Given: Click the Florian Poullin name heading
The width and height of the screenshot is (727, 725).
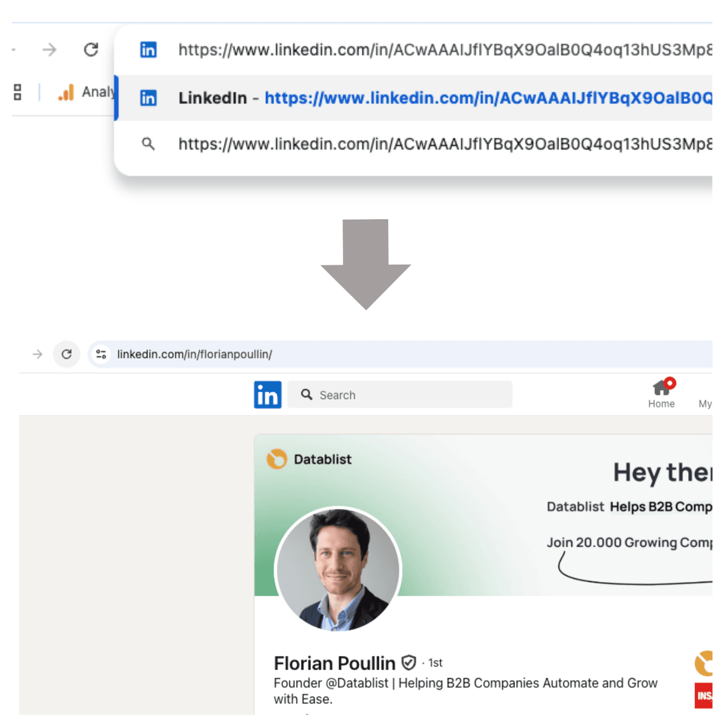Looking at the screenshot, I should [x=334, y=663].
